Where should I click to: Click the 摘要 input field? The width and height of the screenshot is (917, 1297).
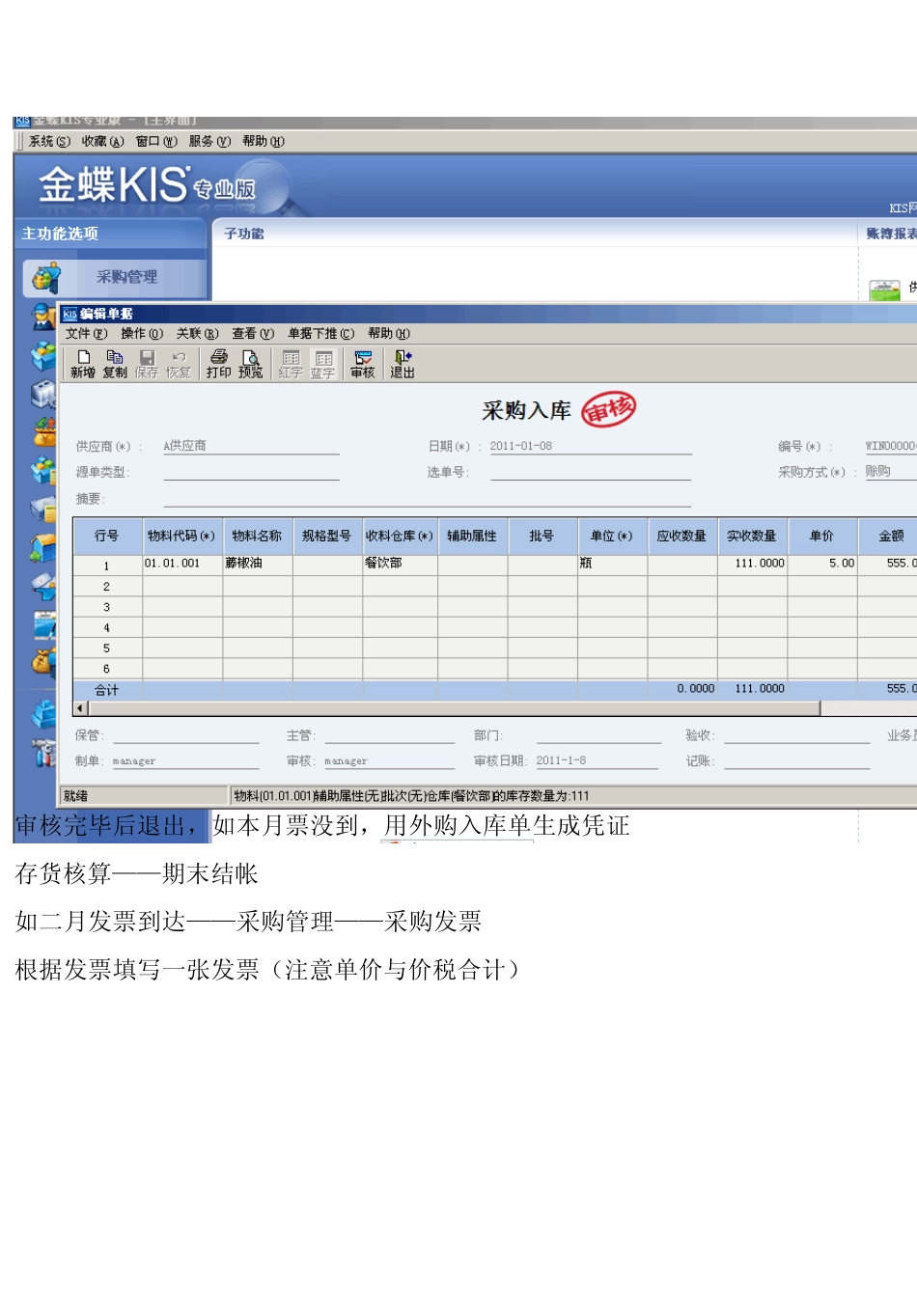pos(428,498)
